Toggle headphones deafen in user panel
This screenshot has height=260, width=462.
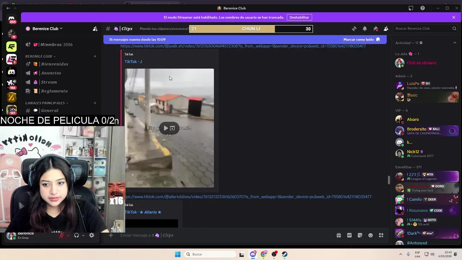77,235
